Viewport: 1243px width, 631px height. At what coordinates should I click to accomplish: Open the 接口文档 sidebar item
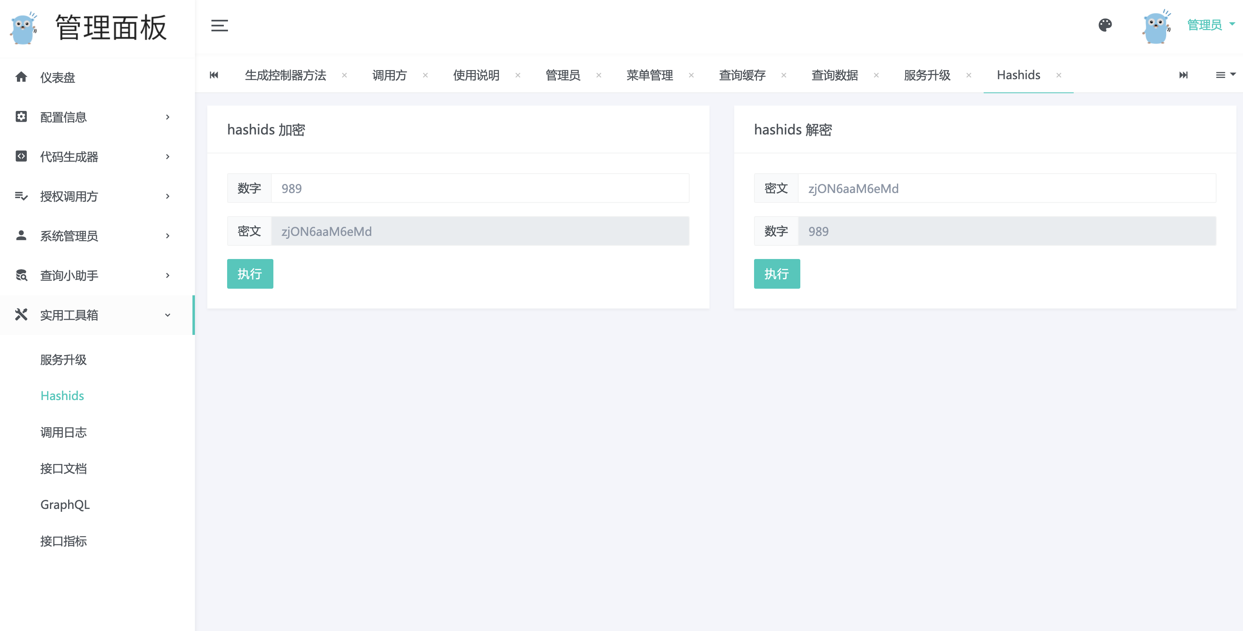(x=63, y=469)
